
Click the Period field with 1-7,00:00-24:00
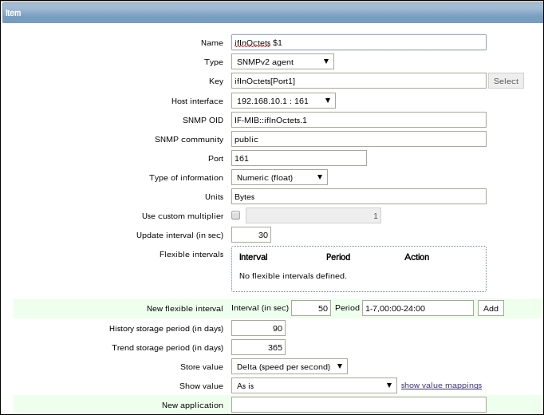pyautogui.click(x=417, y=308)
